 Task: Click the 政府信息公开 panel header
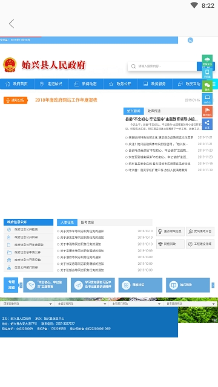click(x=28, y=222)
